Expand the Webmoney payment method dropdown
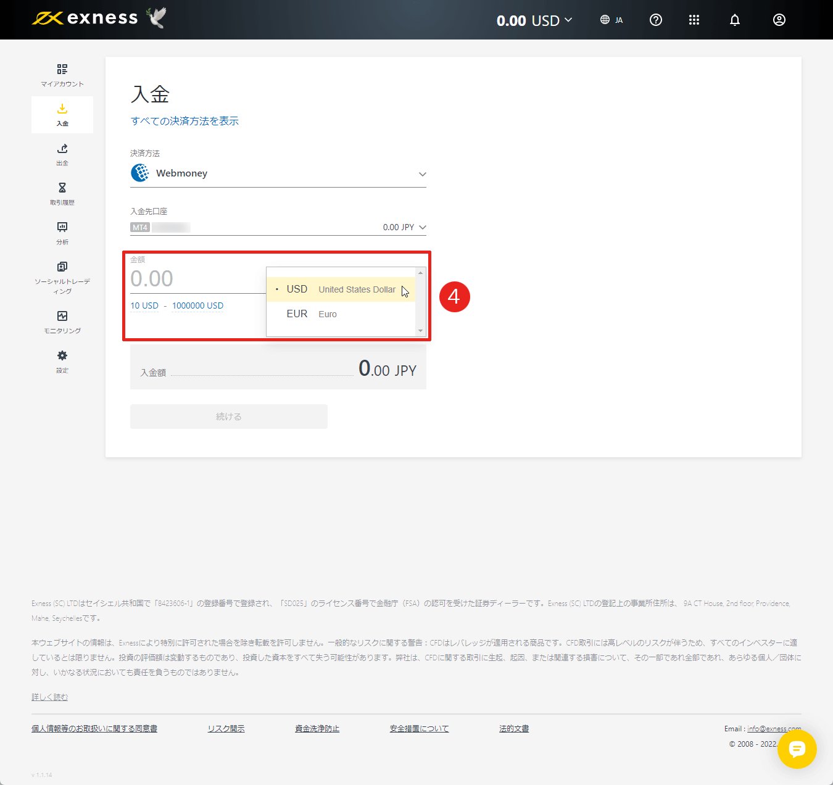Image resolution: width=833 pixels, height=785 pixels. pyautogui.click(x=278, y=173)
